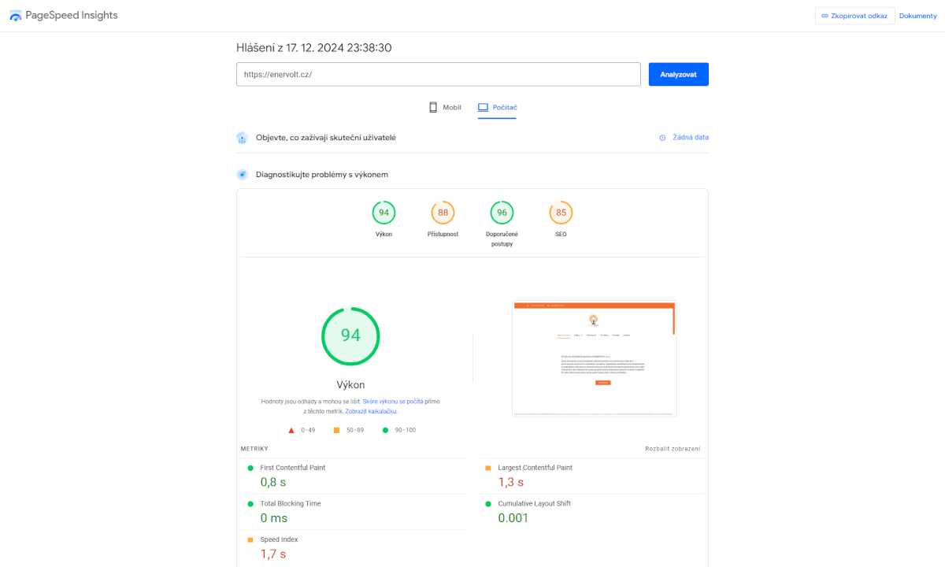This screenshot has width=945, height=567.
Task: Click the Zkopírovat odkaz button
Action: (854, 16)
